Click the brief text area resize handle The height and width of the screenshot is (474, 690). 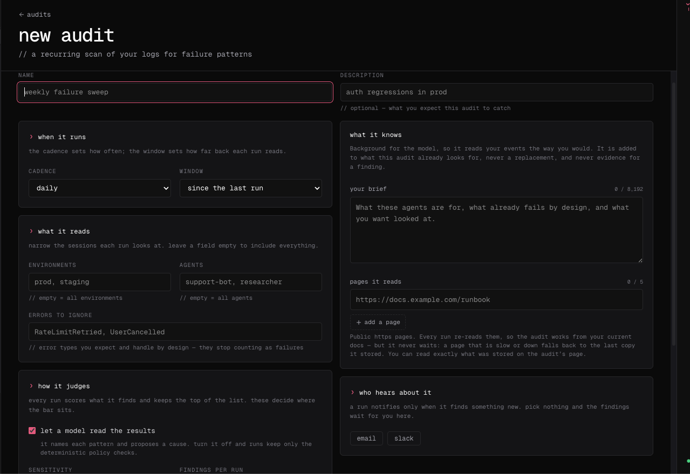(640, 260)
